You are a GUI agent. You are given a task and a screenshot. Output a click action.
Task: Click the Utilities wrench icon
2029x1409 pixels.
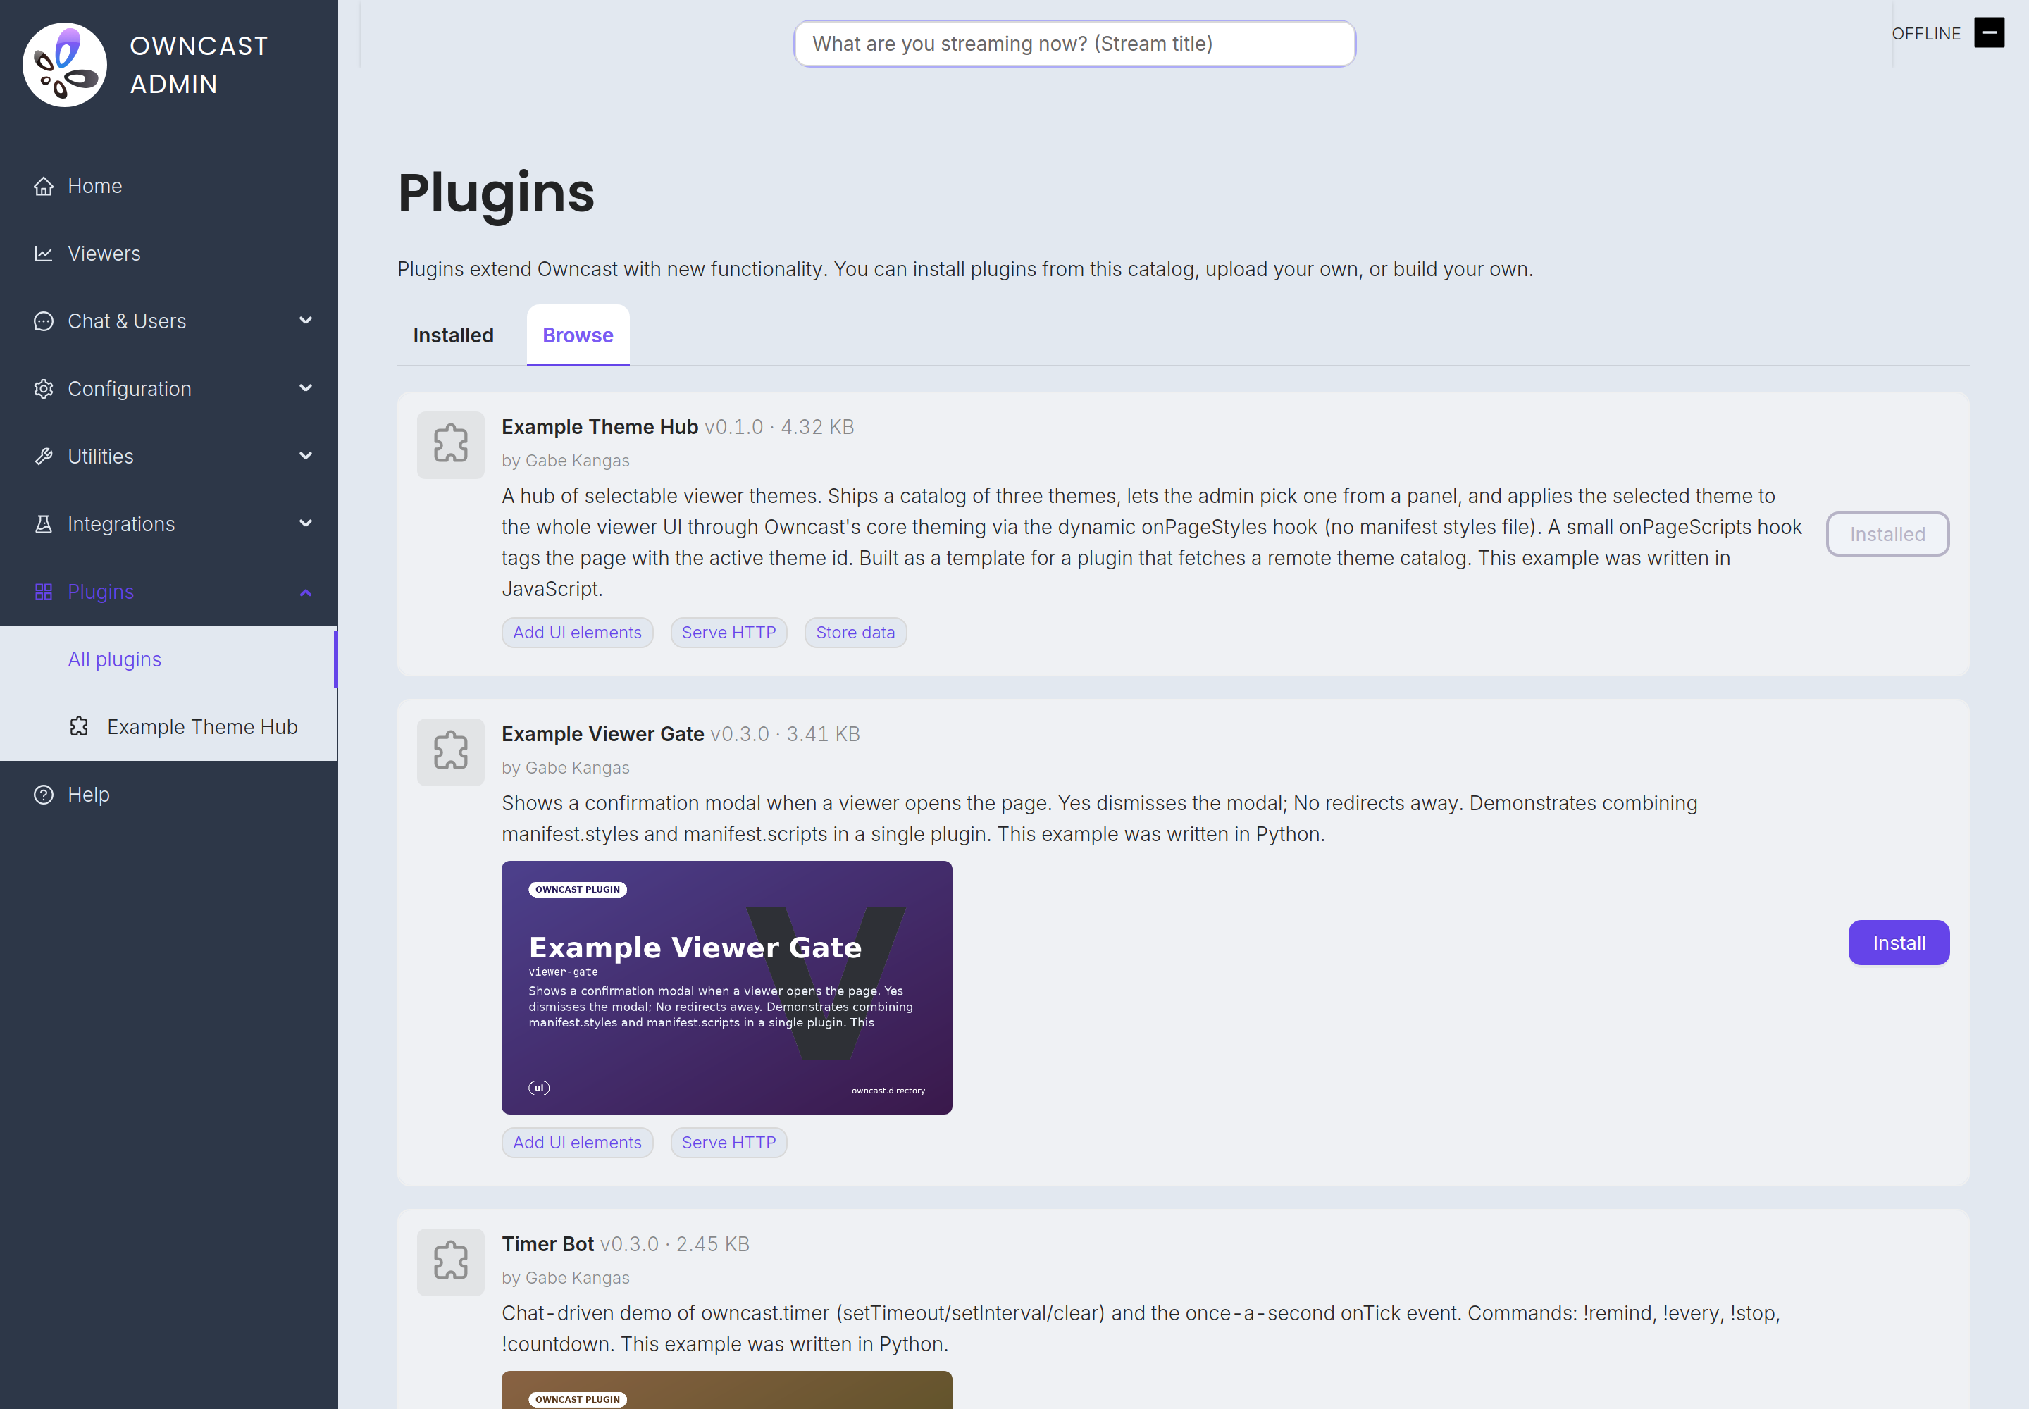pyautogui.click(x=43, y=457)
